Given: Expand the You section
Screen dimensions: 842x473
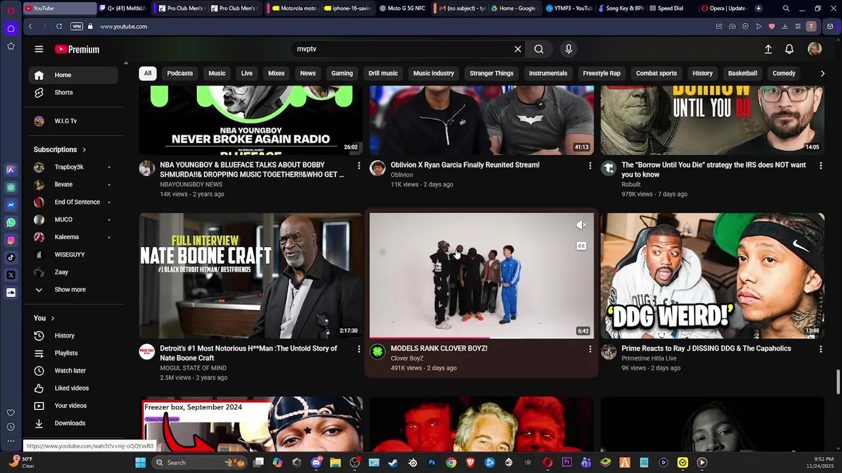Looking at the screenshot, I should (44, 319).
